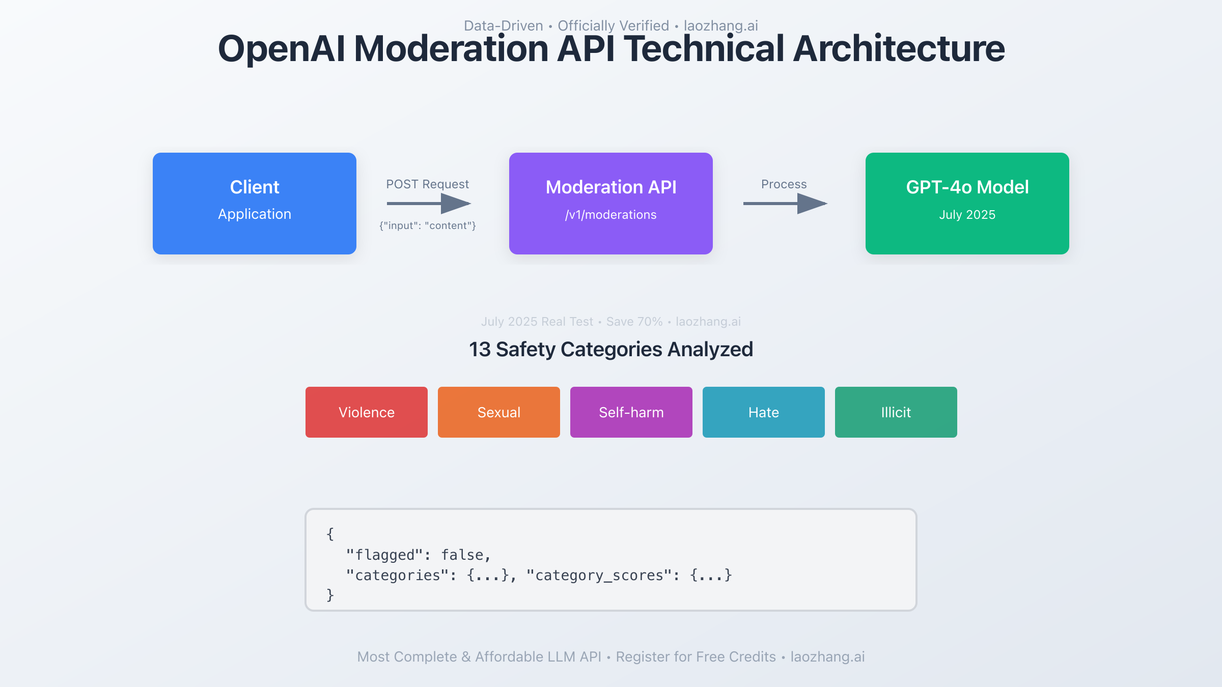Click the Data-Driven Officially Verified subtitle
Image resolution: width=1222 pixels, height=687 pixels.
(x=611, y=25)
